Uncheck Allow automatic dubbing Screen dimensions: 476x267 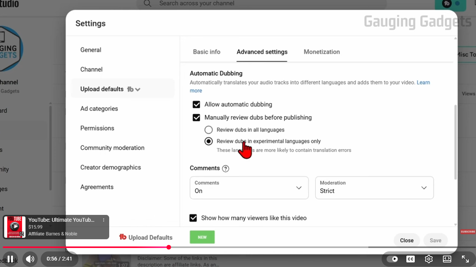tap(196, 105)
